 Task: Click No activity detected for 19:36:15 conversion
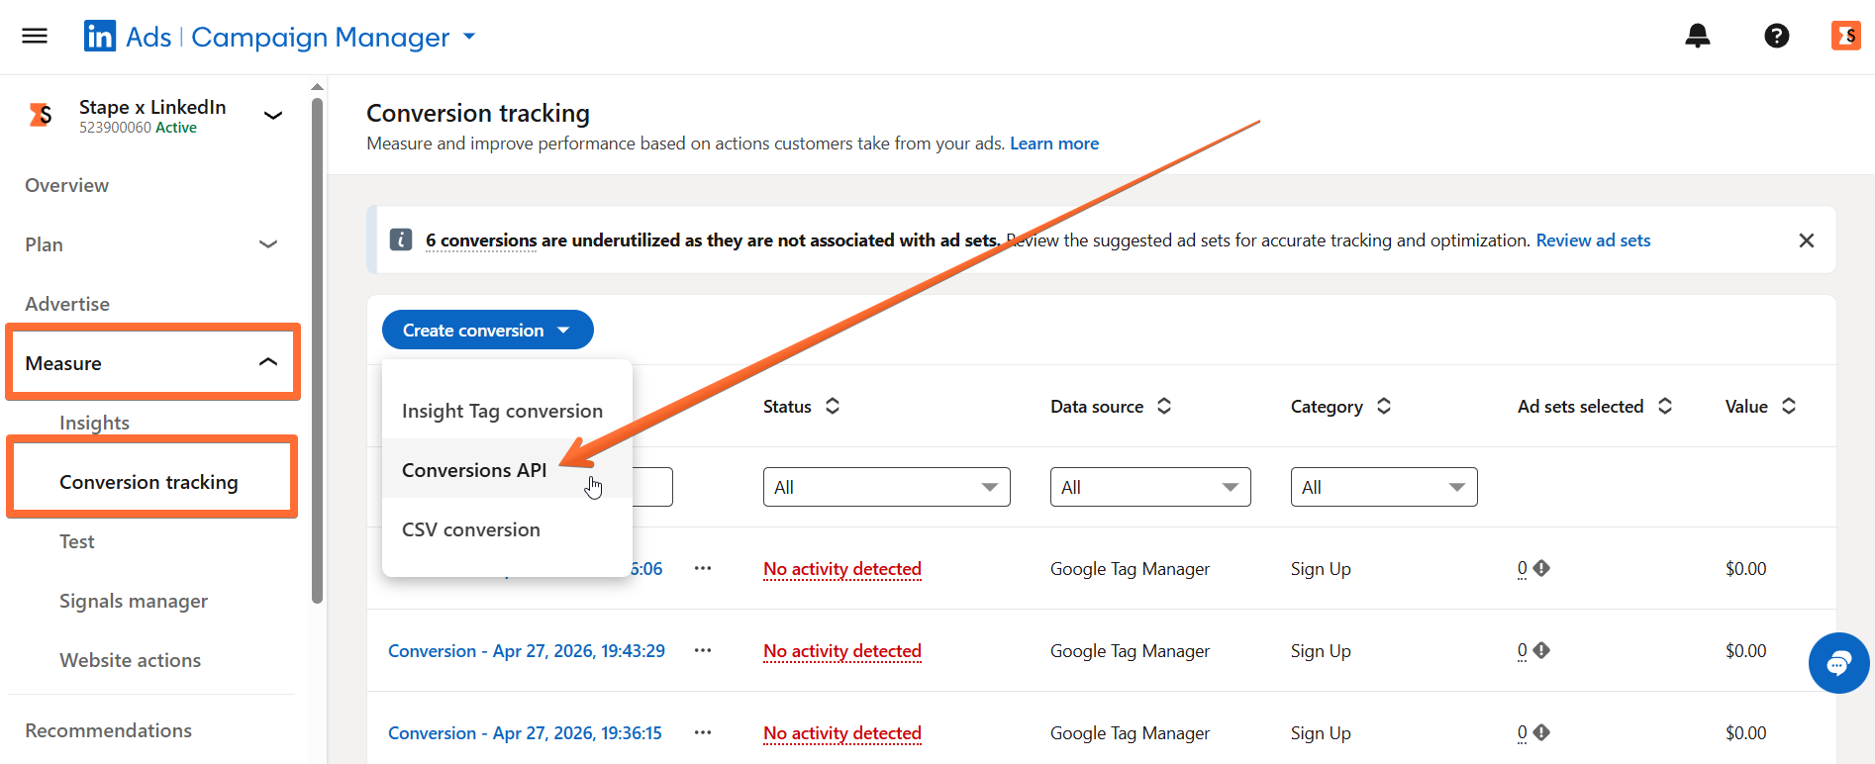(x=842, y=733)
